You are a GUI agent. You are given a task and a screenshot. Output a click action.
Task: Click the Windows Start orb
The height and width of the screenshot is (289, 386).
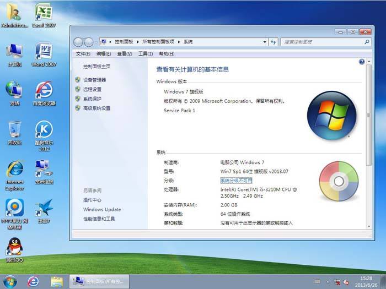(x=10, y=281)
